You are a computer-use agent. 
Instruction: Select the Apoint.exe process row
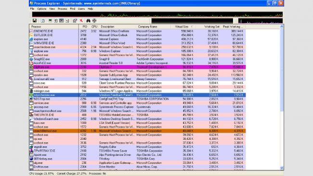click(138, 155)
